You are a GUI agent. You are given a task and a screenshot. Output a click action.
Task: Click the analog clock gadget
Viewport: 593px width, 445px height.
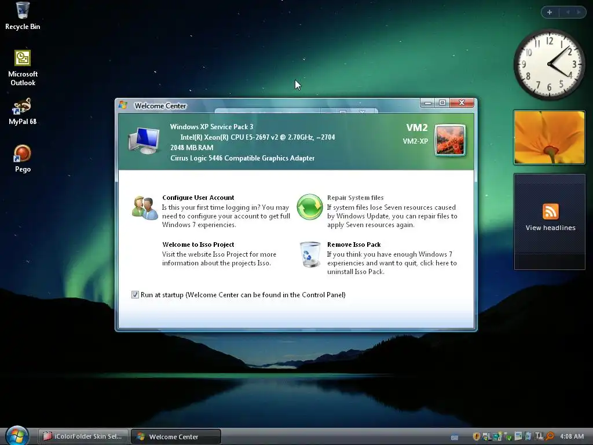(x=549, y=64)
